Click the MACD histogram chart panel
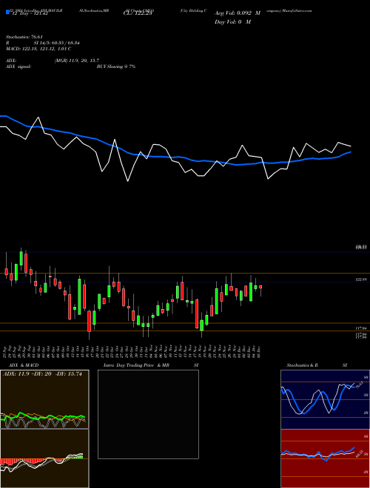The height and width of the screenshot is (488, 370). click(44, 458)
